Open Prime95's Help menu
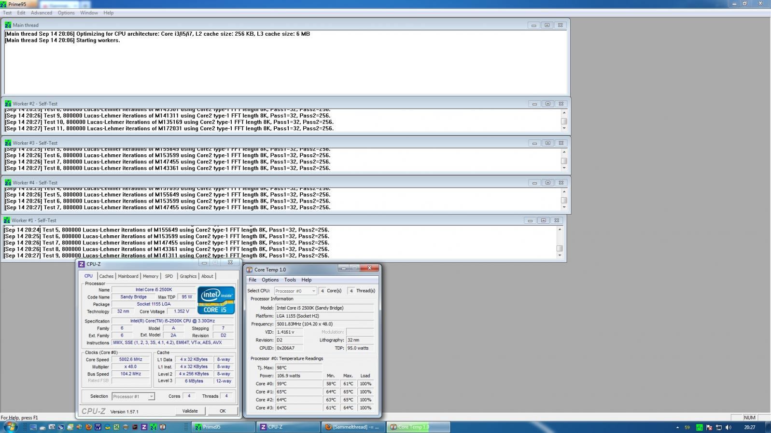Screen dimensions: 771x433 click(x=109, y=13)
